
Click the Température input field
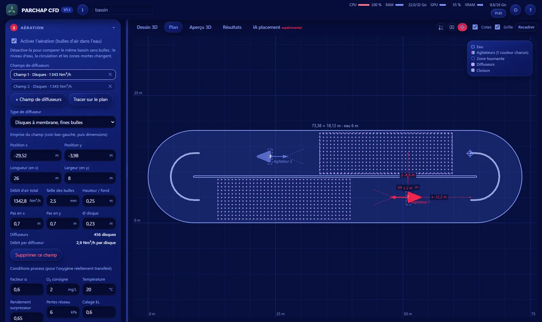tap(99, 289)
